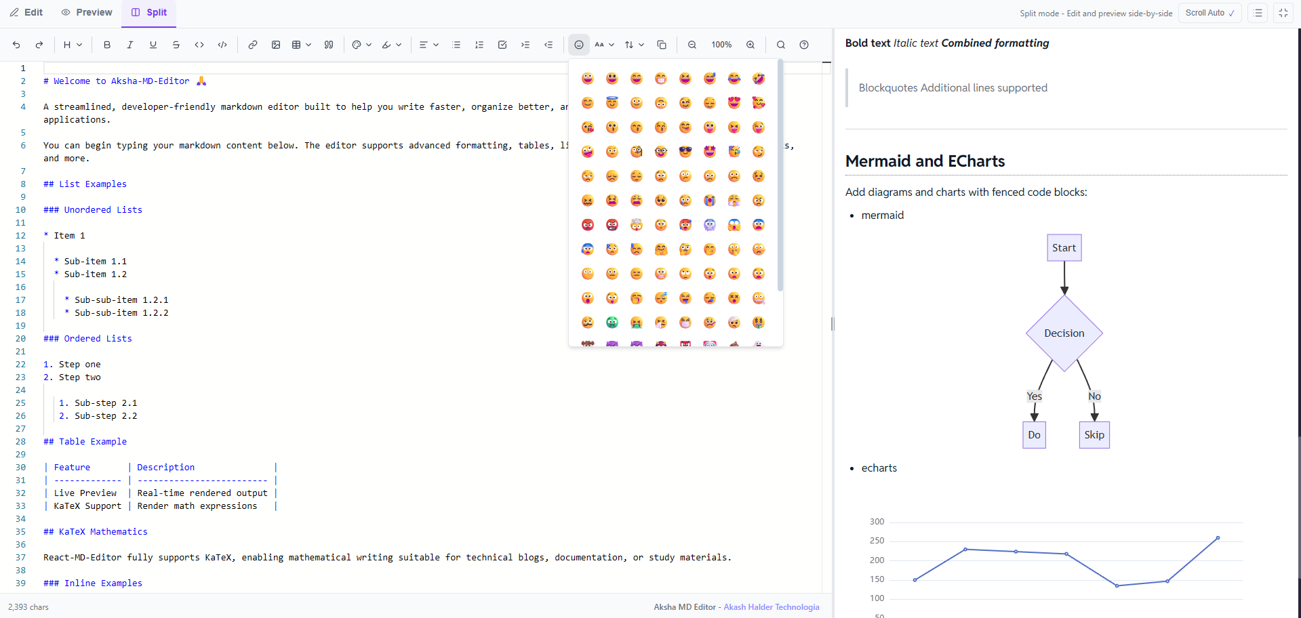Click the 'Mermaid and ECharts' preview heading
The width and height of the screenshot is (1301, 618).
tap(925, 161)
